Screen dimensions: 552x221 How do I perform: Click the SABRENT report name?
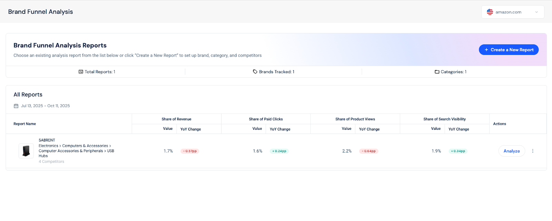47,140
